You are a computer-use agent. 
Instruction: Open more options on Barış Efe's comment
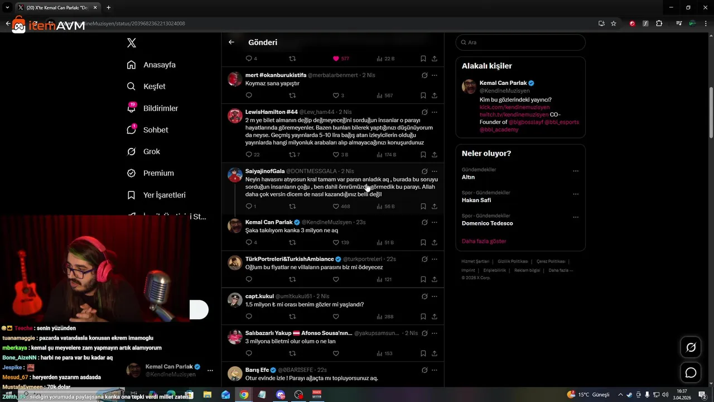(435, 370)
